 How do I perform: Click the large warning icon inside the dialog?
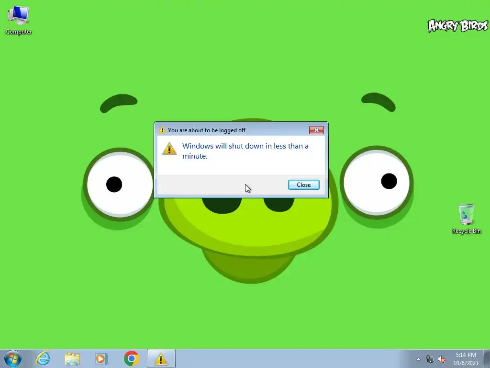click(169, 149)
